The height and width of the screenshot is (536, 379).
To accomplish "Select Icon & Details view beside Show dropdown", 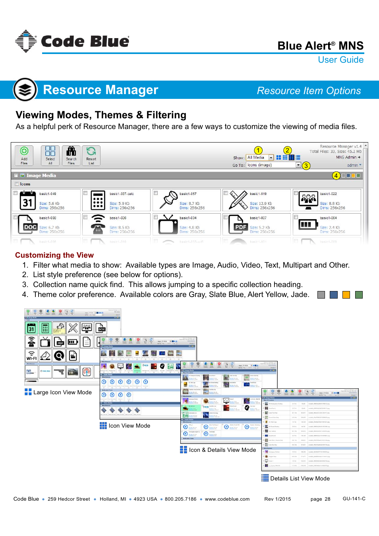I will 292,158.
